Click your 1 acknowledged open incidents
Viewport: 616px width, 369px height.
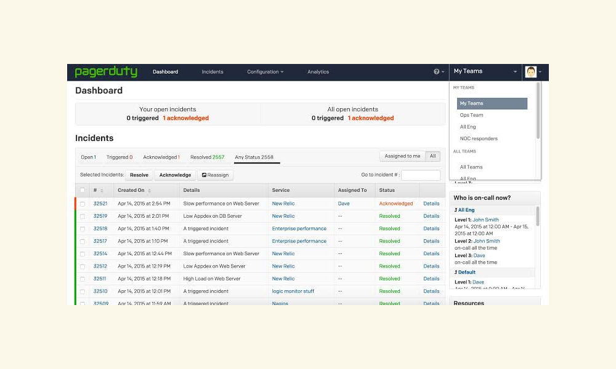186,118
